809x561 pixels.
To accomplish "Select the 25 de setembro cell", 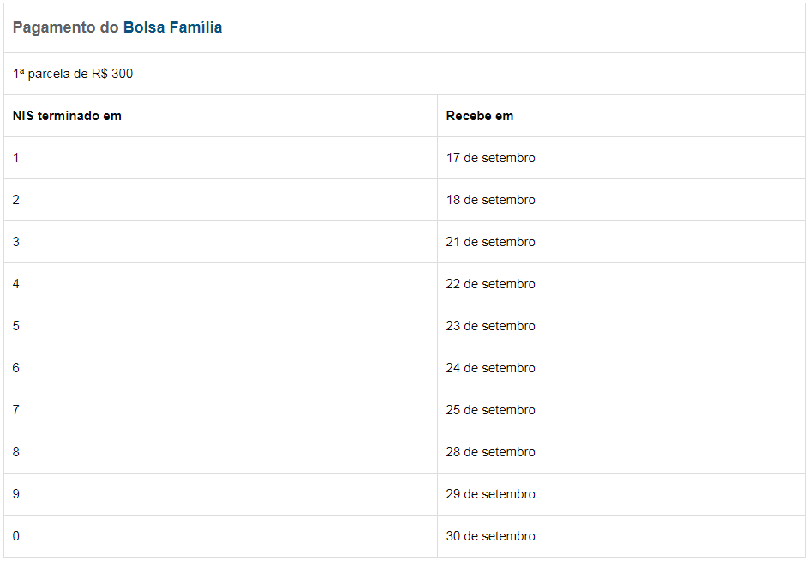I will pos(621,410).
